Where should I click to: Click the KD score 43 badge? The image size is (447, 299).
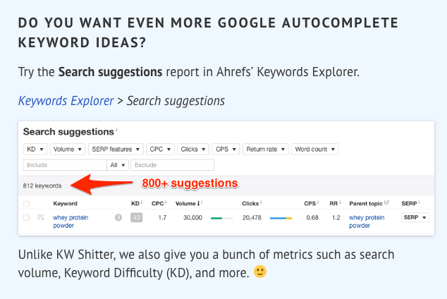tap(136, 218)
